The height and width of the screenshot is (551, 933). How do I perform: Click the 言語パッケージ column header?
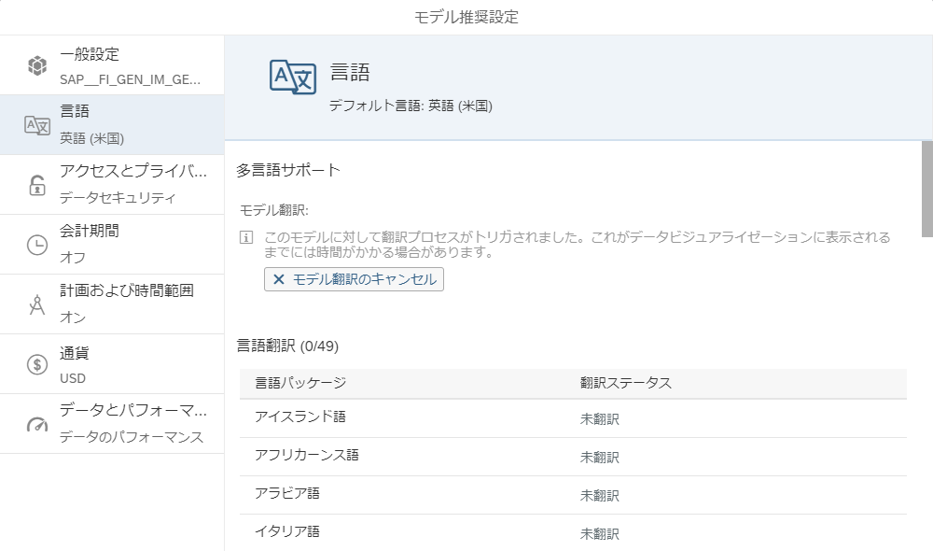click(x=300, y=383)
